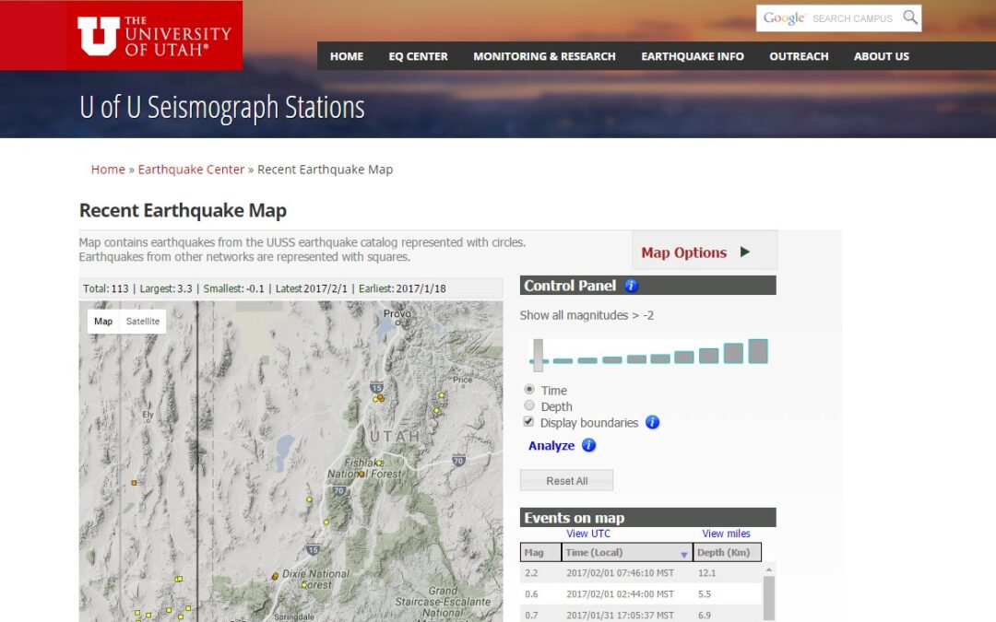Click the search magnifier icon

[x=910, y=18]
